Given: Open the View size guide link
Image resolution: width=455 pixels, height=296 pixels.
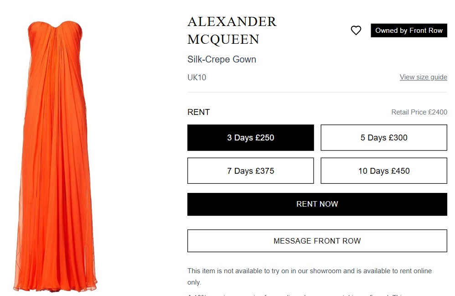Looking at the screenshot, I should click(x=423, y=77).
